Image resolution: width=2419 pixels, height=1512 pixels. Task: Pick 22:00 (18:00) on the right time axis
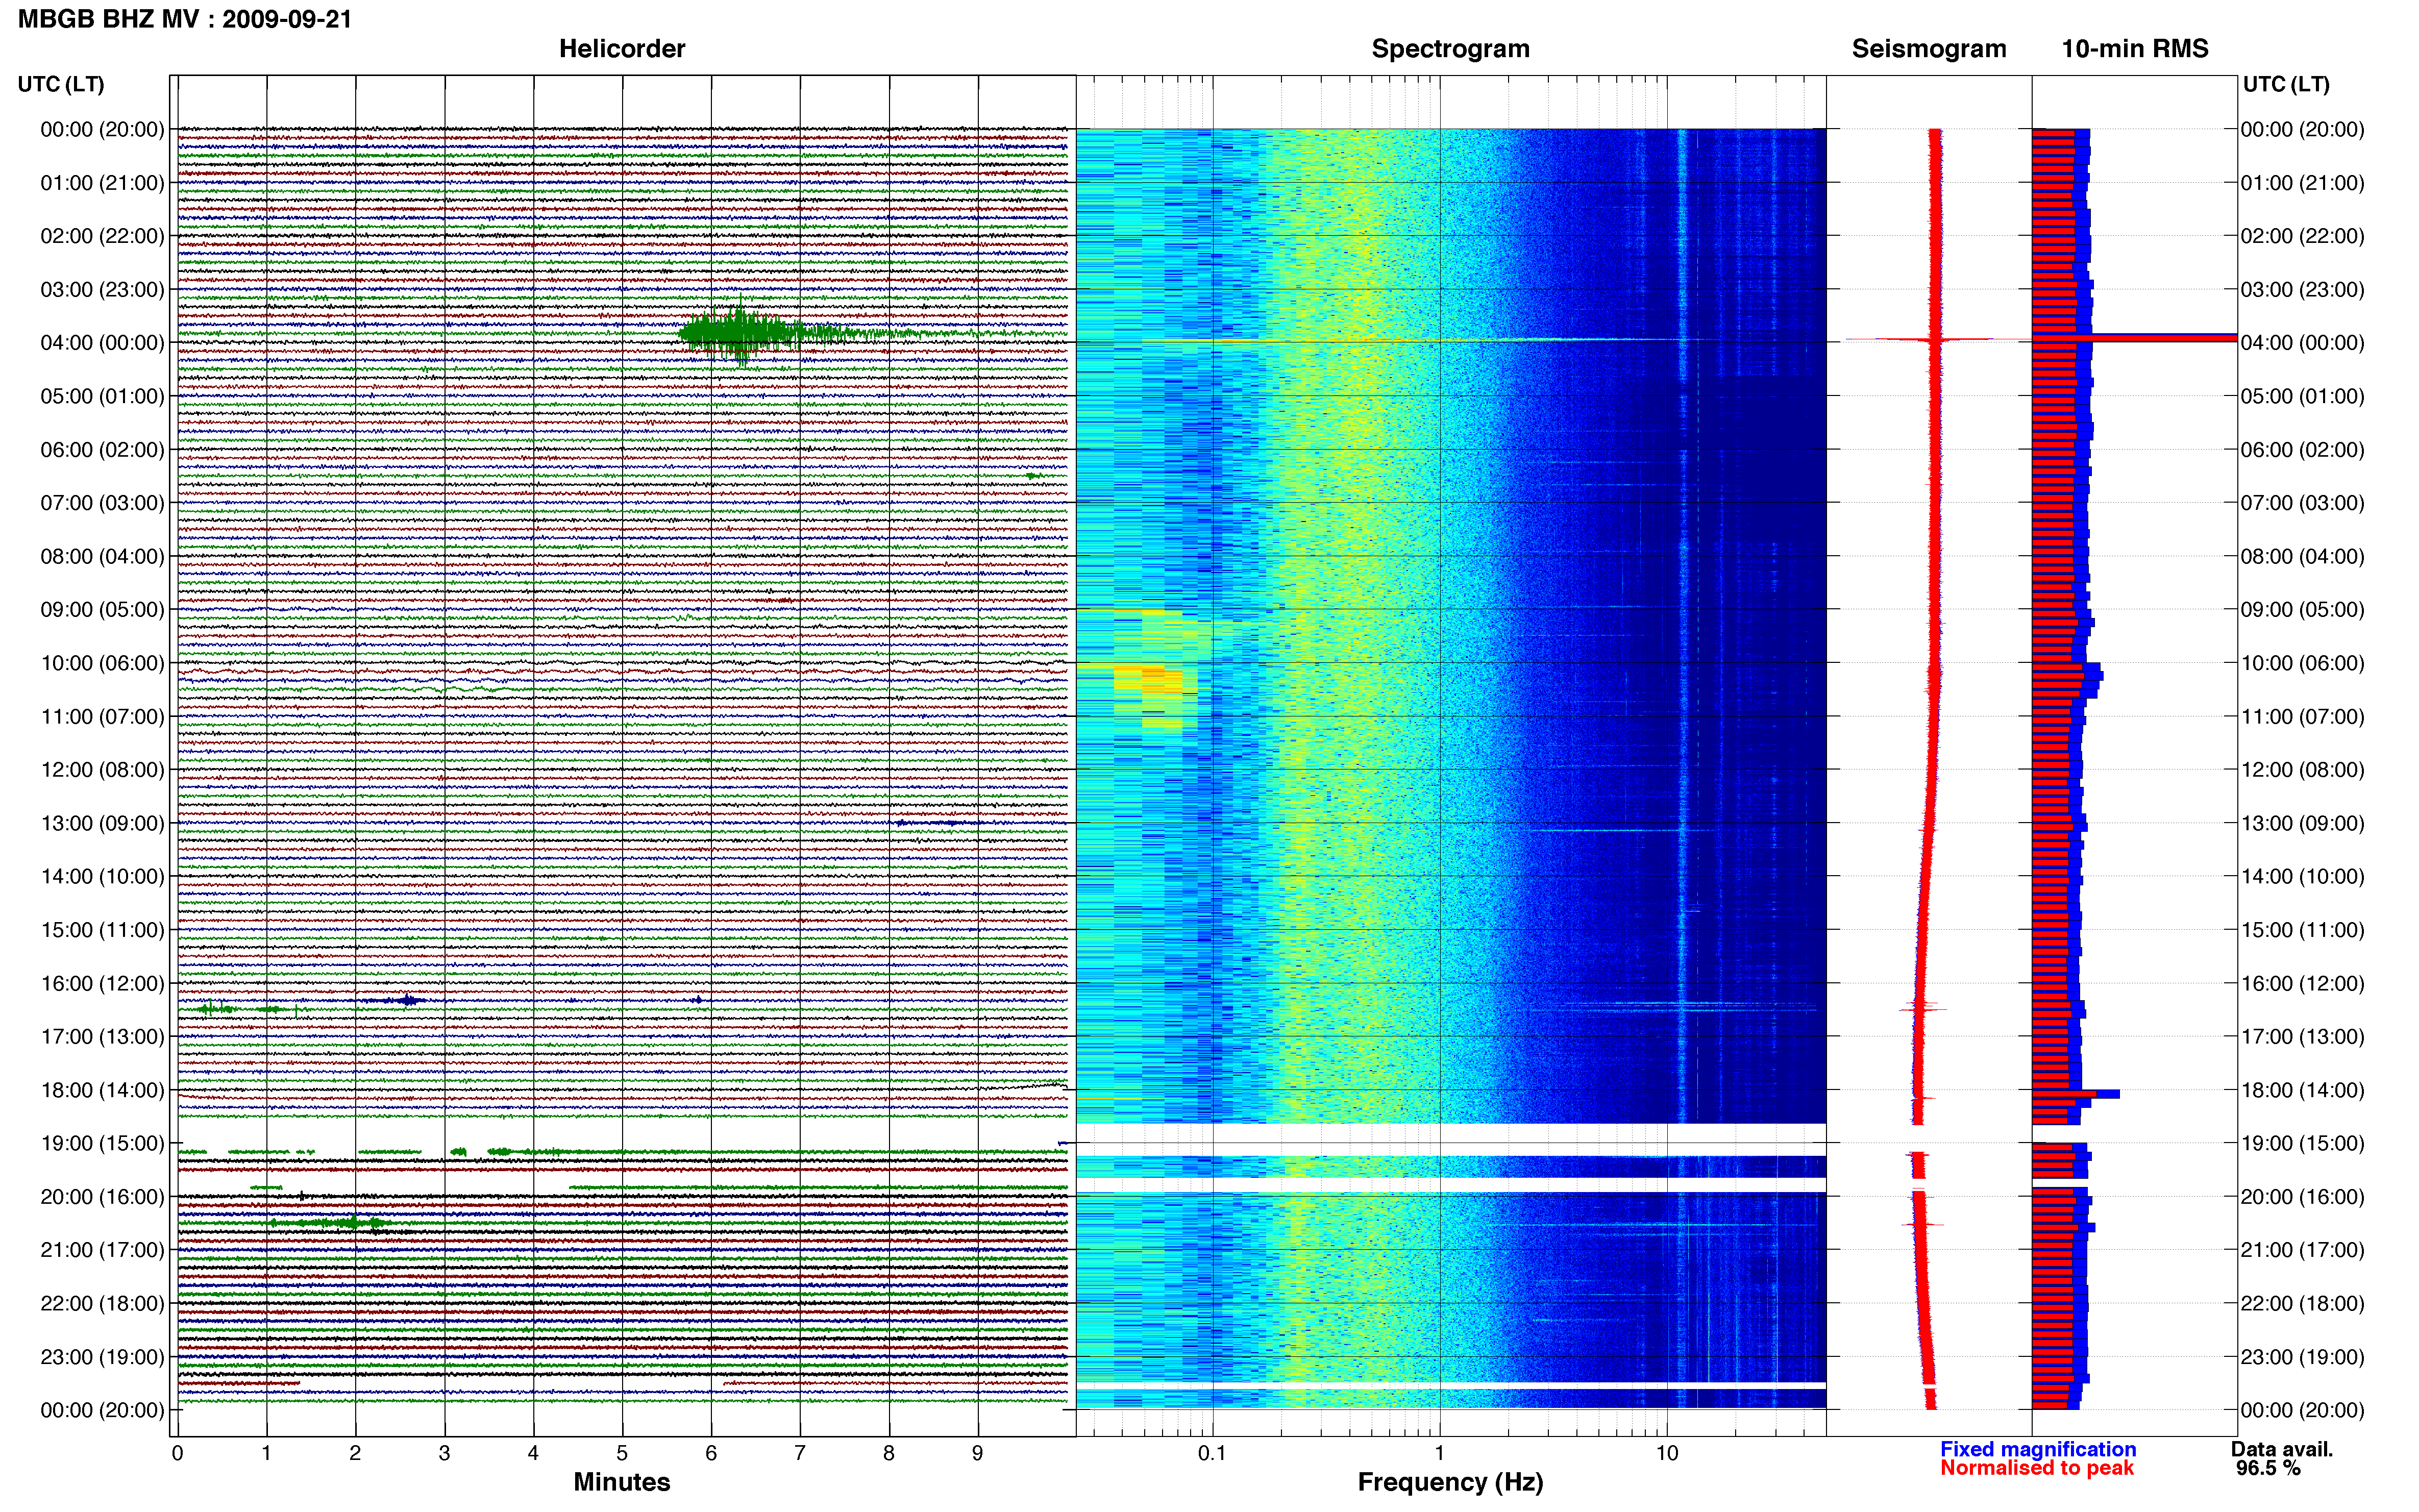(x=2302, y=1303)
